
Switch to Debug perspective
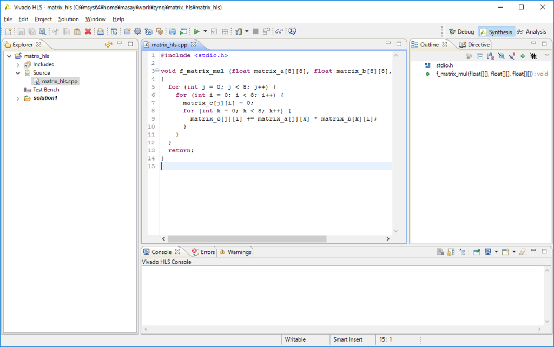461,32
